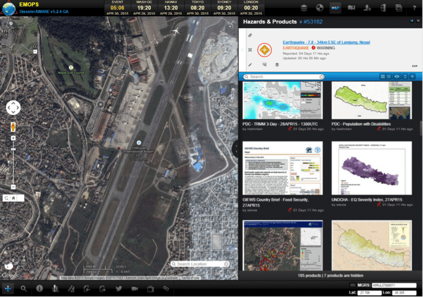Screen dimensions: 423x297
Task: Click the magnifier zoom tool in bottom toolbar
Action: pyautogui.click(x=24, y=288)
